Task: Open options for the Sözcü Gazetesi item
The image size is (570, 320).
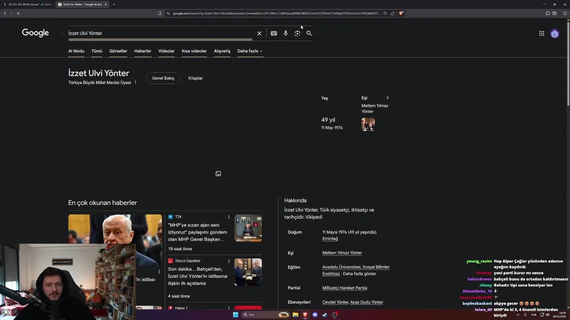Action: pyautogui.click(x=229, y=261)
